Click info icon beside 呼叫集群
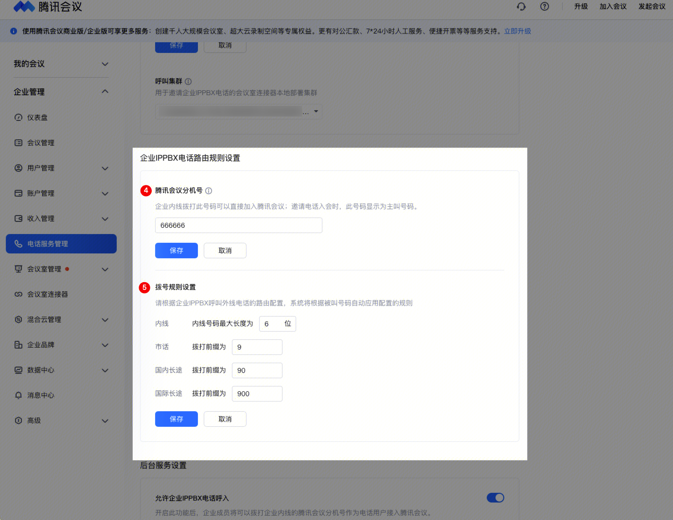This screenshot has width=673, height=520. [188, 82]
